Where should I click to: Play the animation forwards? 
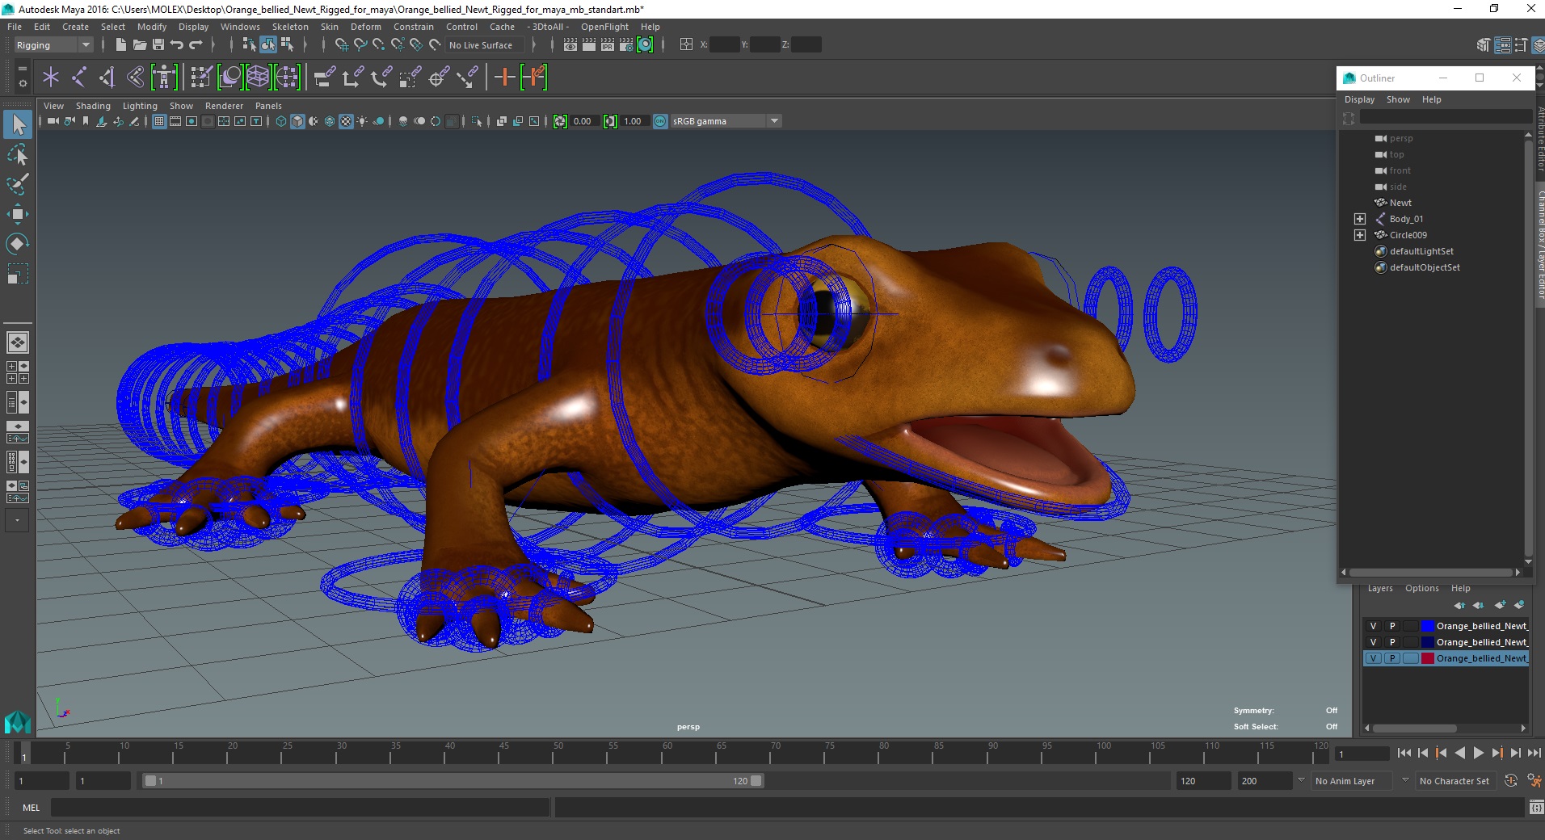[1478, 753]
